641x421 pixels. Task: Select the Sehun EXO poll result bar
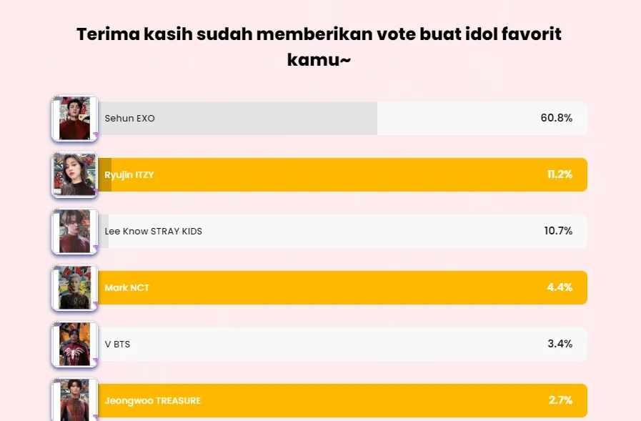tap(342, 118)
